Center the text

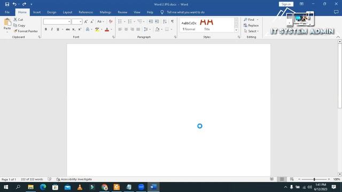click(126, 29)
